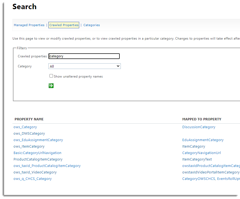This screenshot has height=199, width=240.
Task: Focus the Crawled properties filter field
Action: tap(84, 56)
